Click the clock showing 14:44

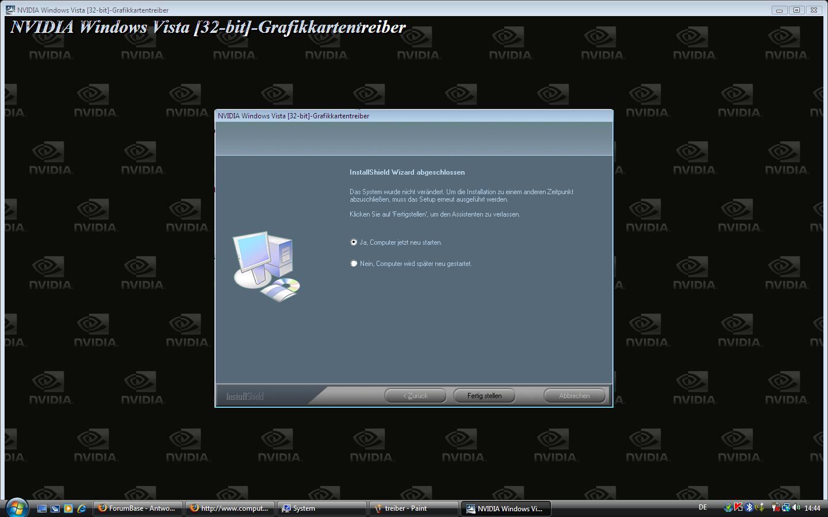(812, 508)
